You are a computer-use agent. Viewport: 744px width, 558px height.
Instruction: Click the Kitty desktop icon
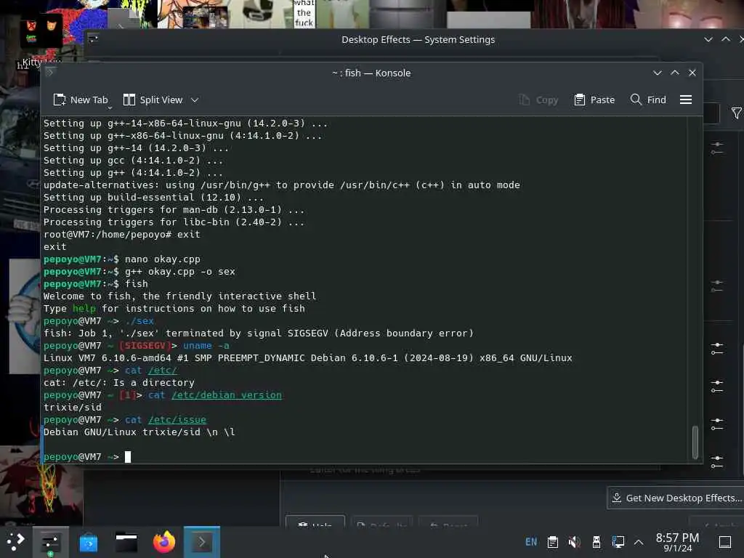point(41,41)
